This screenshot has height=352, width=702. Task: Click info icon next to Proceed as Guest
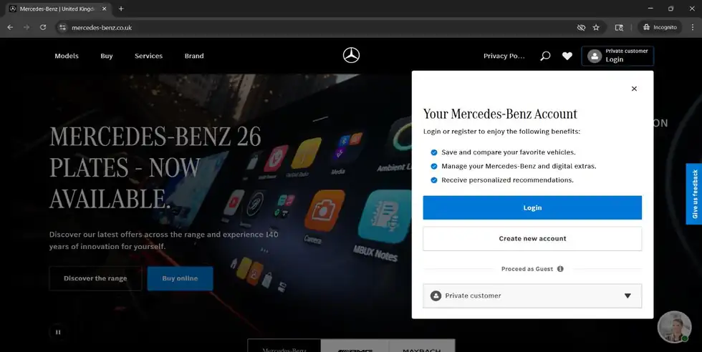tap(560, 269)
